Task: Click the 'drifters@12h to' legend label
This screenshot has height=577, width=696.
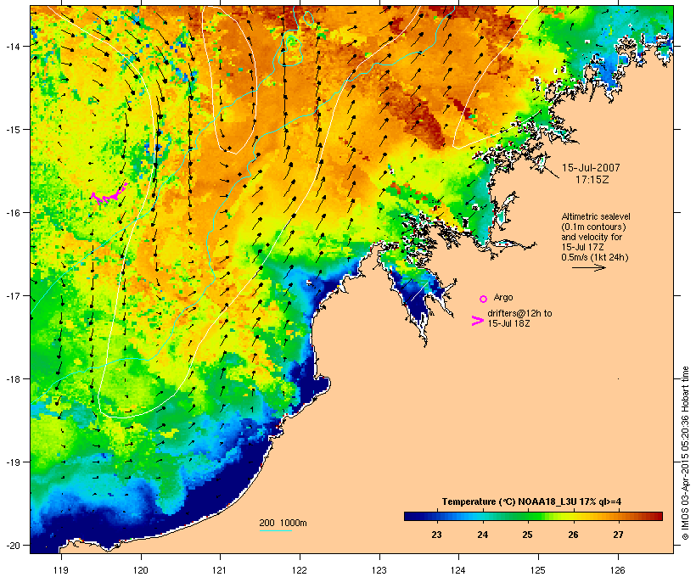Action: point(519,313)
